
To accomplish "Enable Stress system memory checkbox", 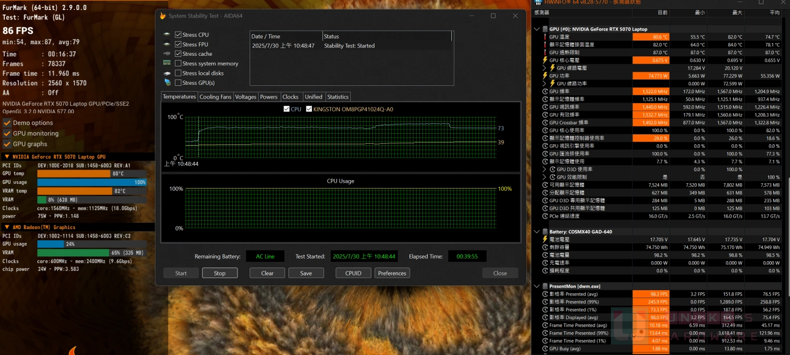I will [x=178, y=63].
